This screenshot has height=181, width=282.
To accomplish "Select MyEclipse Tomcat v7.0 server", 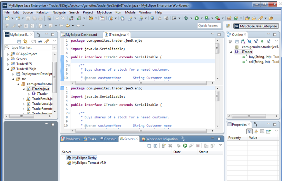I will click(89, 163).
